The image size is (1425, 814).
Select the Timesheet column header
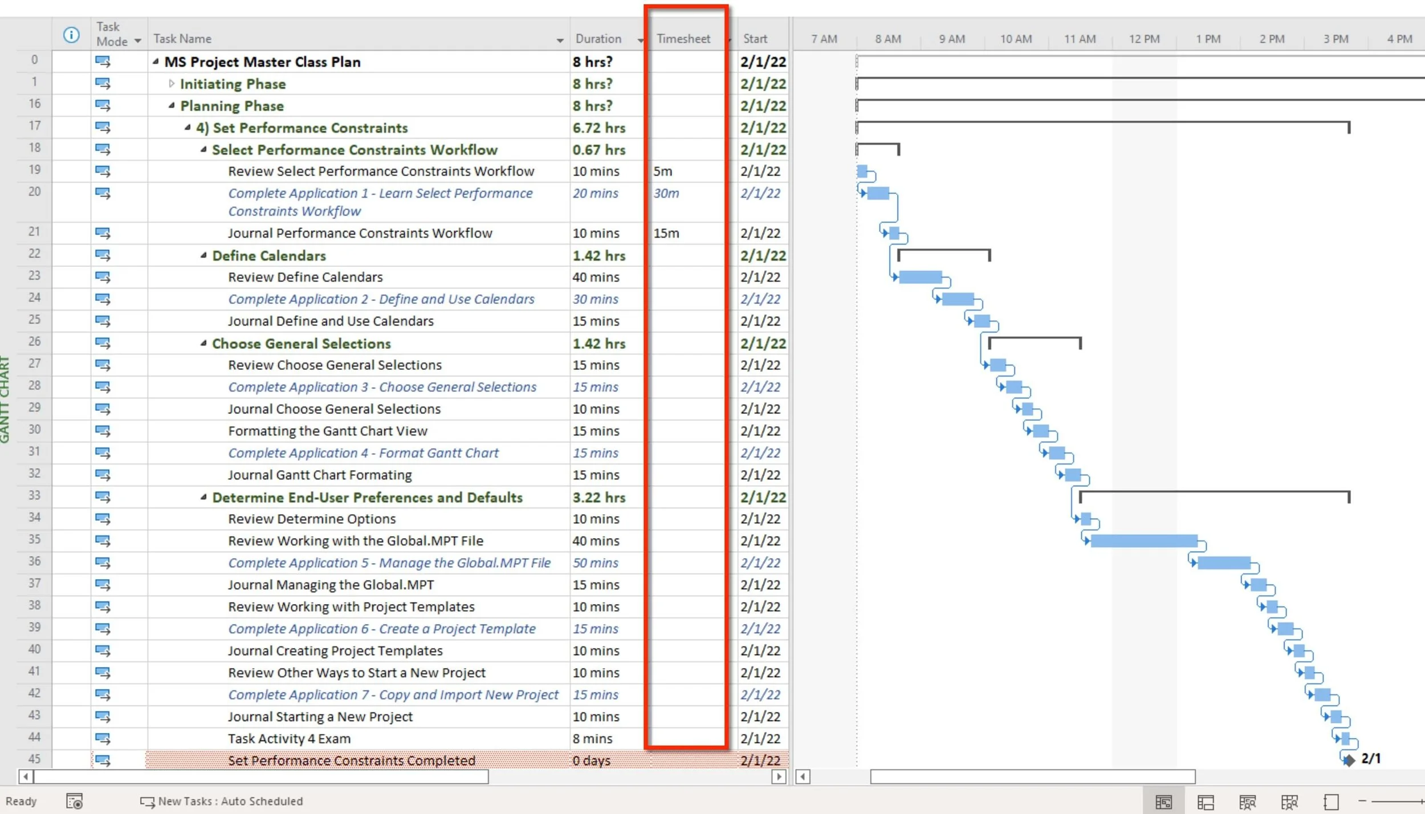coord(683,39)
